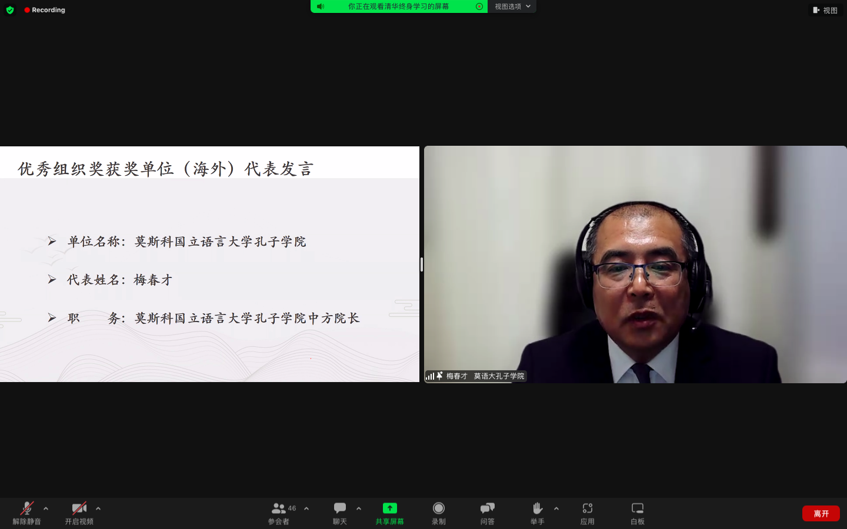Raise hand with 举手 button
Image resolution: width=847 pixels, height=529 pixels.
[538, 513]
